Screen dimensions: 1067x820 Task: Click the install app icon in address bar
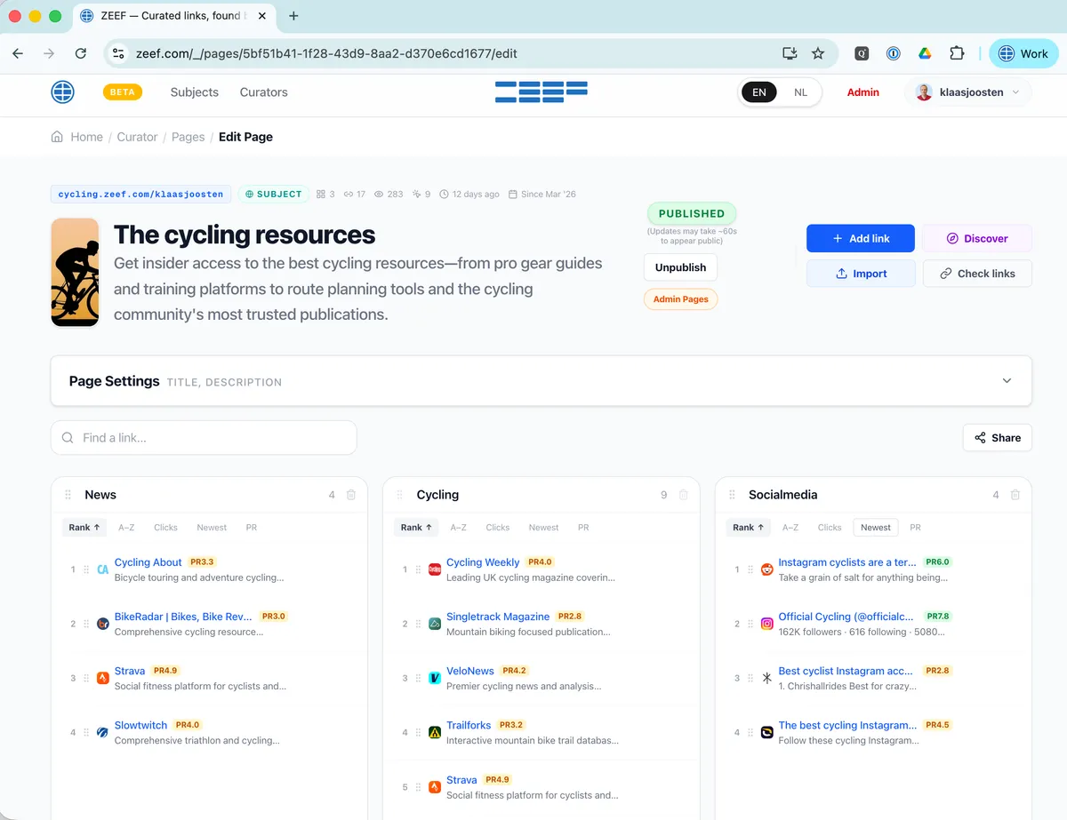pyautogui.click(x=790, y=53)
